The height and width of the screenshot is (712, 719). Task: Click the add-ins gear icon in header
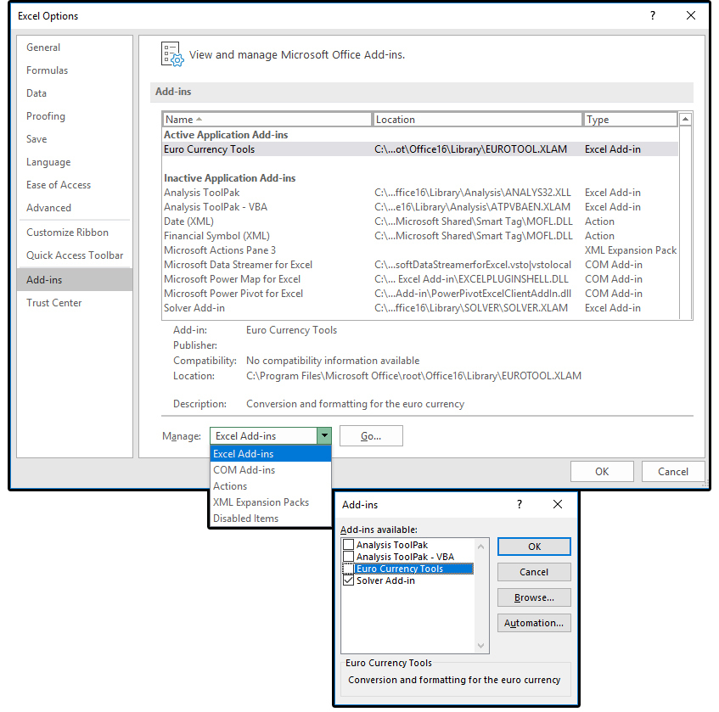tap(171, 54)
